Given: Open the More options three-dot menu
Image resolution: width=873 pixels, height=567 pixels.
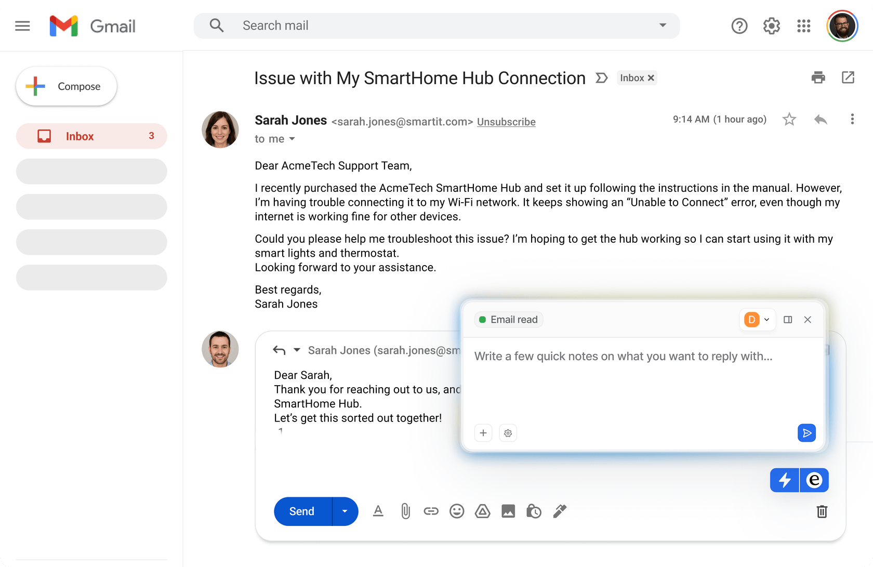Looking at the screenshot, I should (852, 119).
